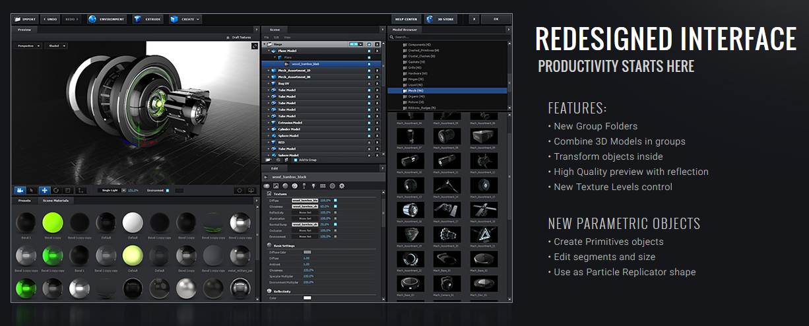
Task: Open the Help Center
Action: (407, 19)
